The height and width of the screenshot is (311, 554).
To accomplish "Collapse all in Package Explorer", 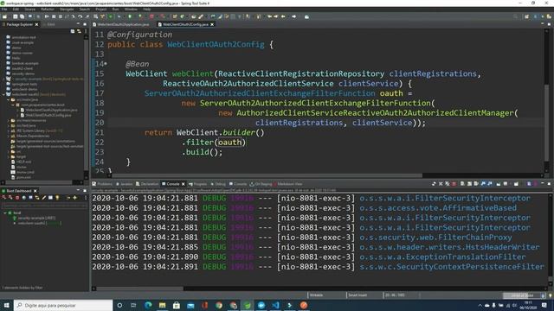I will [x=73, y=31].
